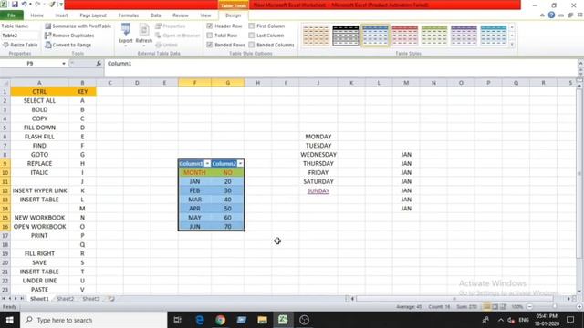Switch to Page Layout view in status bar

pos(495,307)
